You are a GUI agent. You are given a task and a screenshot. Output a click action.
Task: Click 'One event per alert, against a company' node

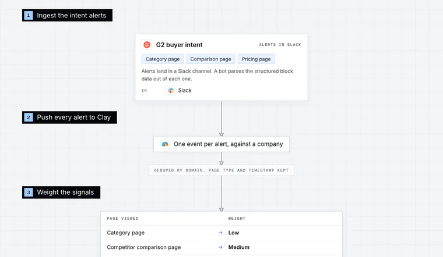click(221, 144)
